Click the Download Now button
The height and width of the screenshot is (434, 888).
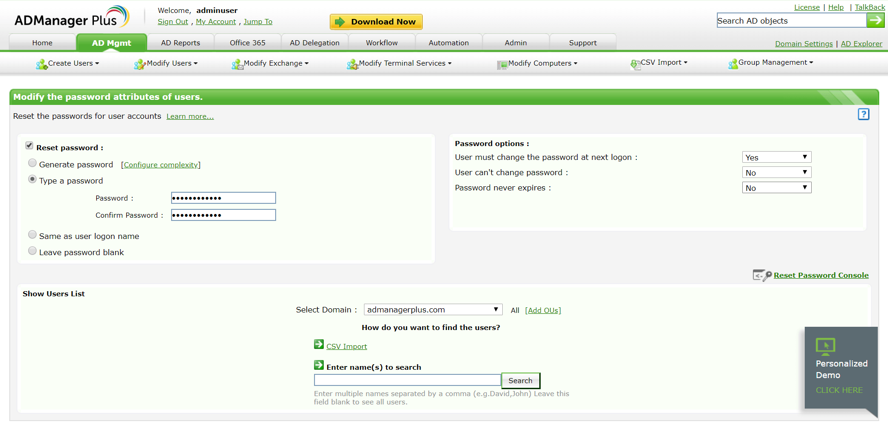[x=376, y=22]
